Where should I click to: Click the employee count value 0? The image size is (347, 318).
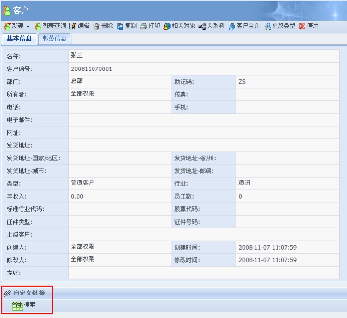click(240, 196)
